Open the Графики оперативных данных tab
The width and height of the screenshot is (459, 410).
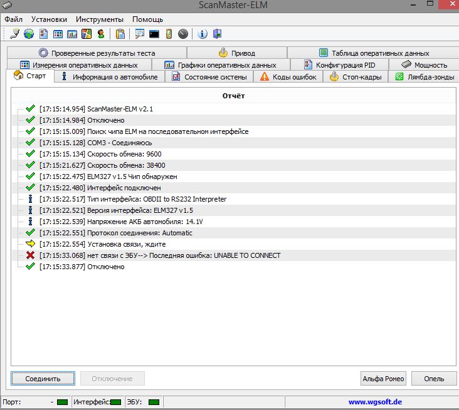221,65
